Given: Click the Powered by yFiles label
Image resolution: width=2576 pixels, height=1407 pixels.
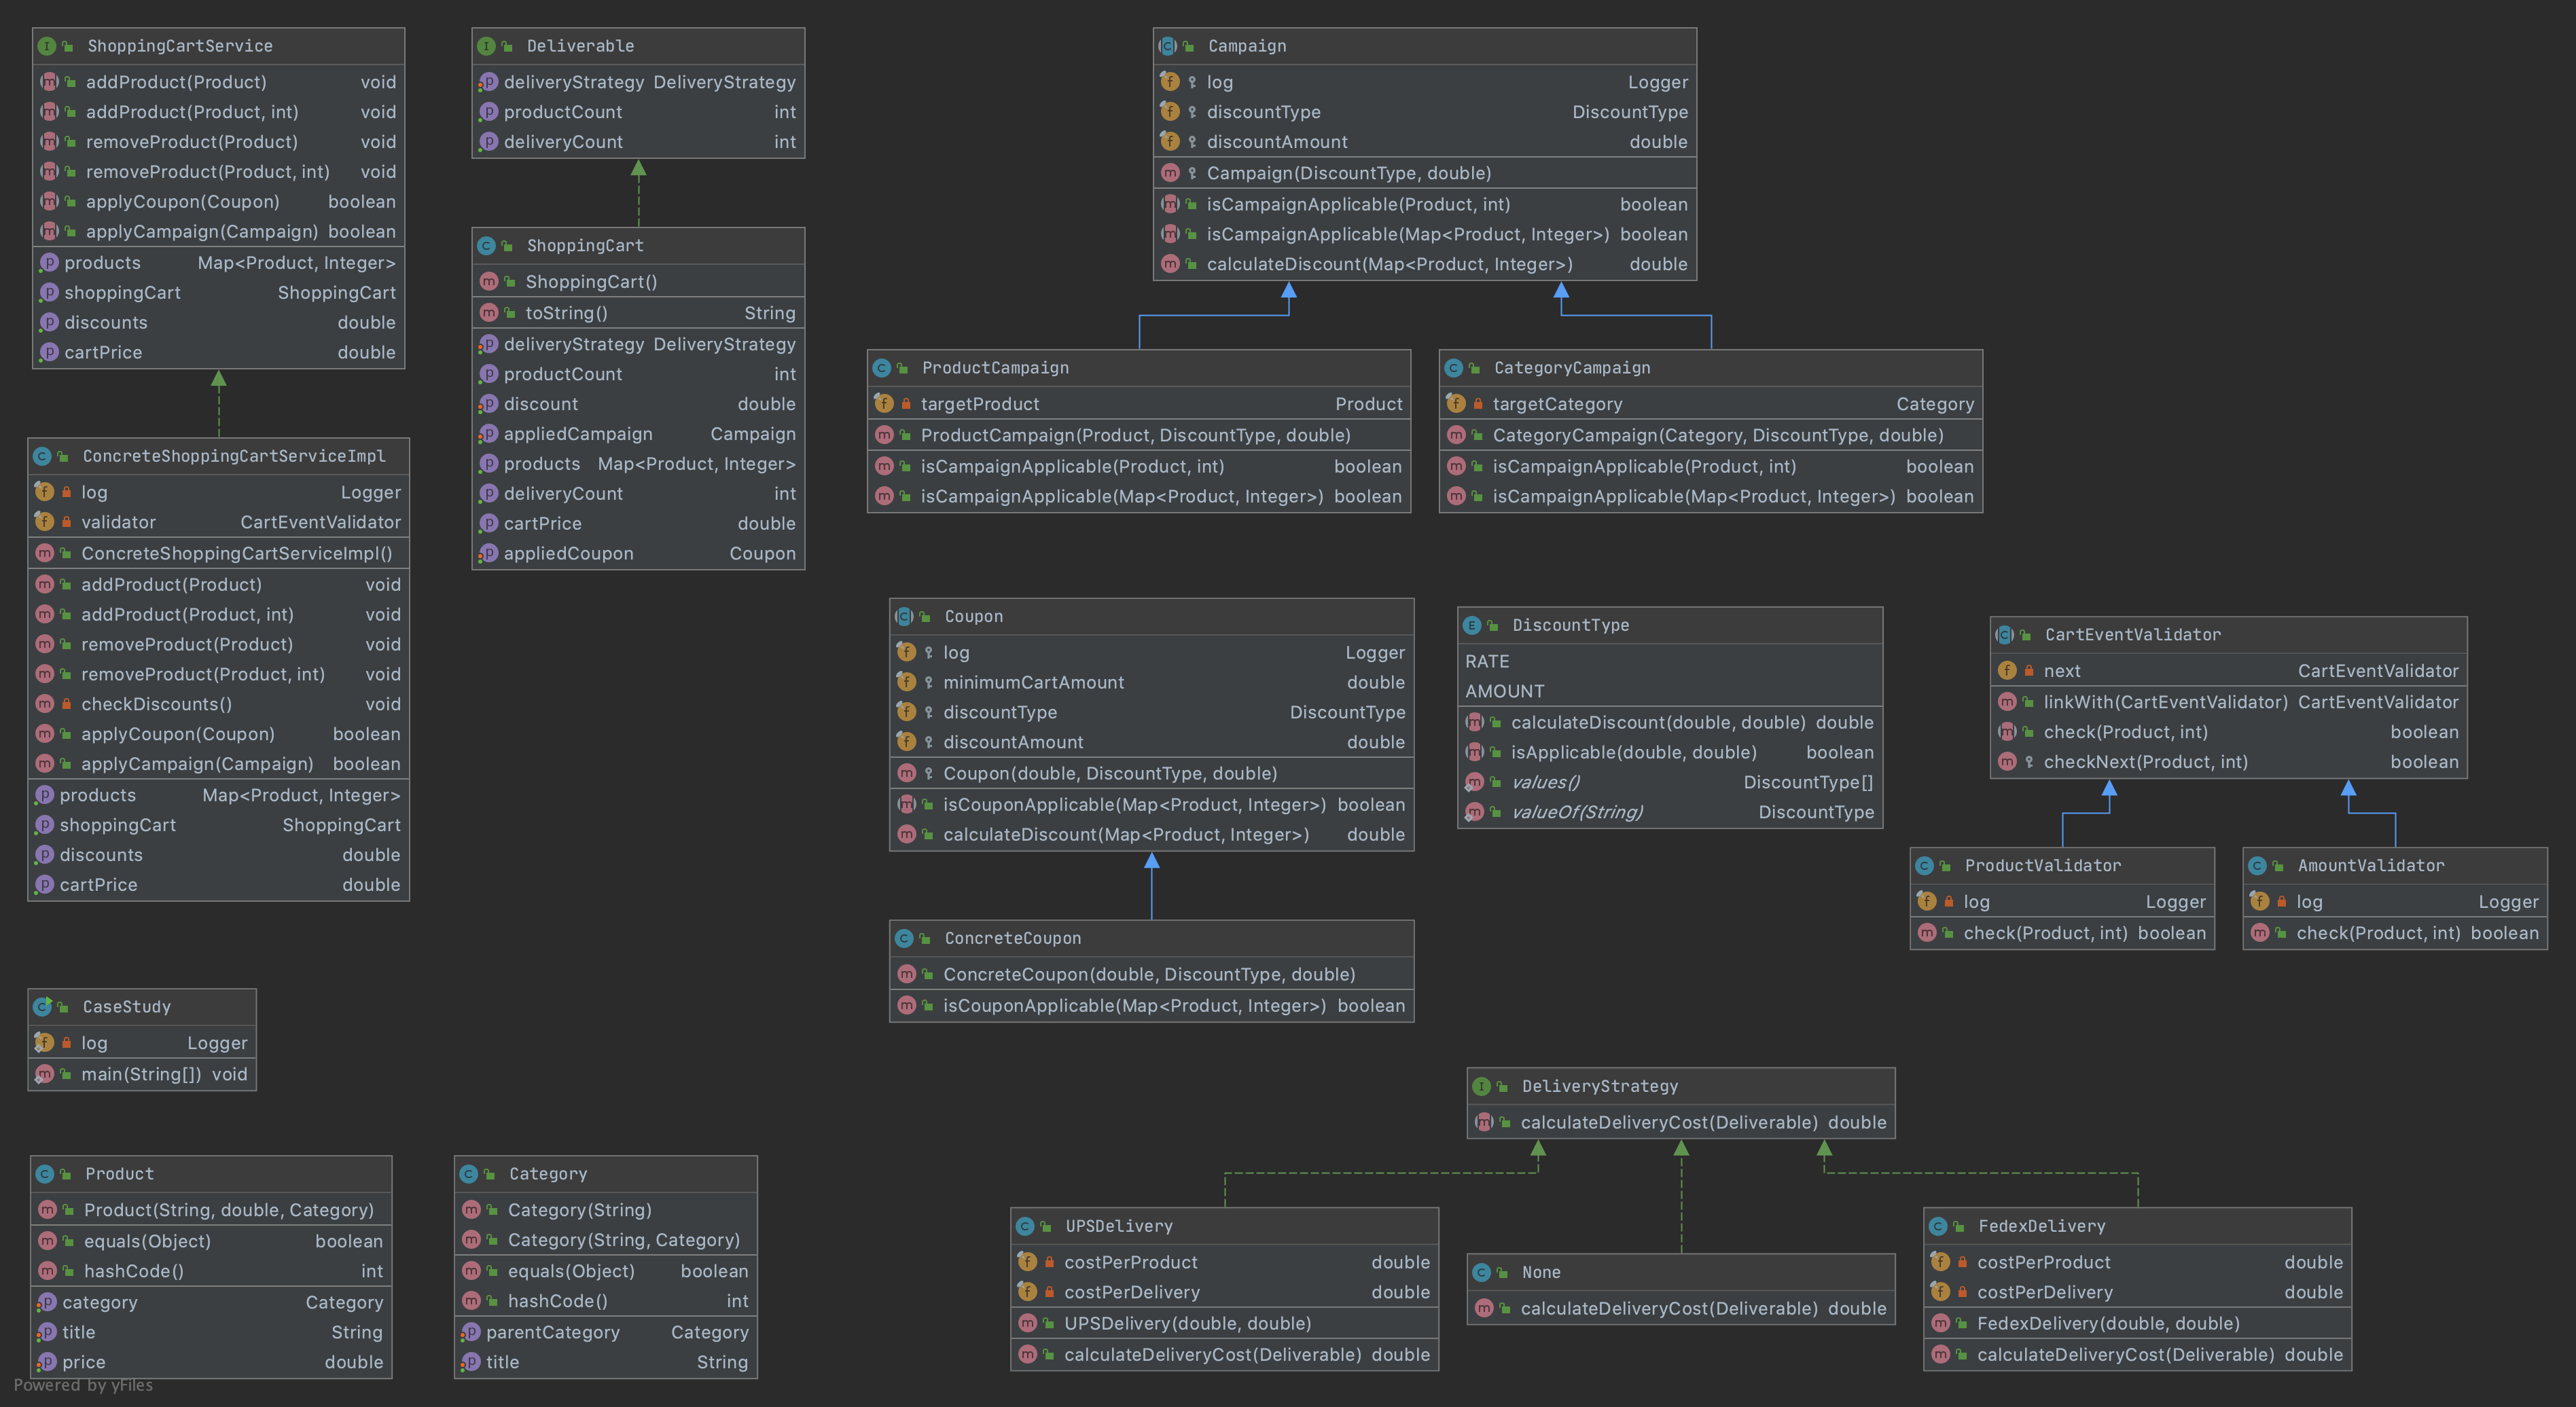Looking at the screenshot, I should point(83,1385).
